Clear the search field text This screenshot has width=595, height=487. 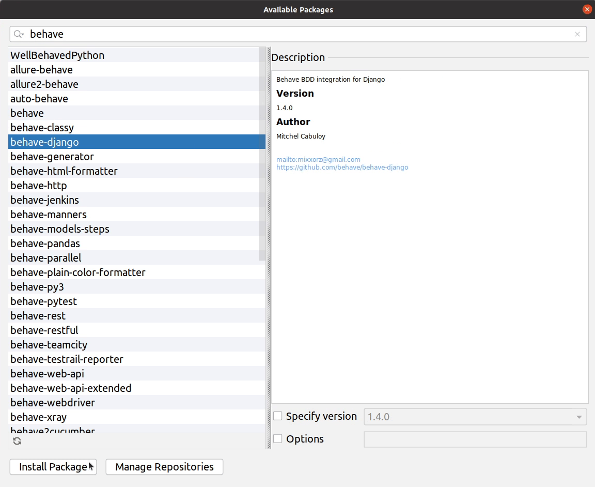click(x=577, y=34)
